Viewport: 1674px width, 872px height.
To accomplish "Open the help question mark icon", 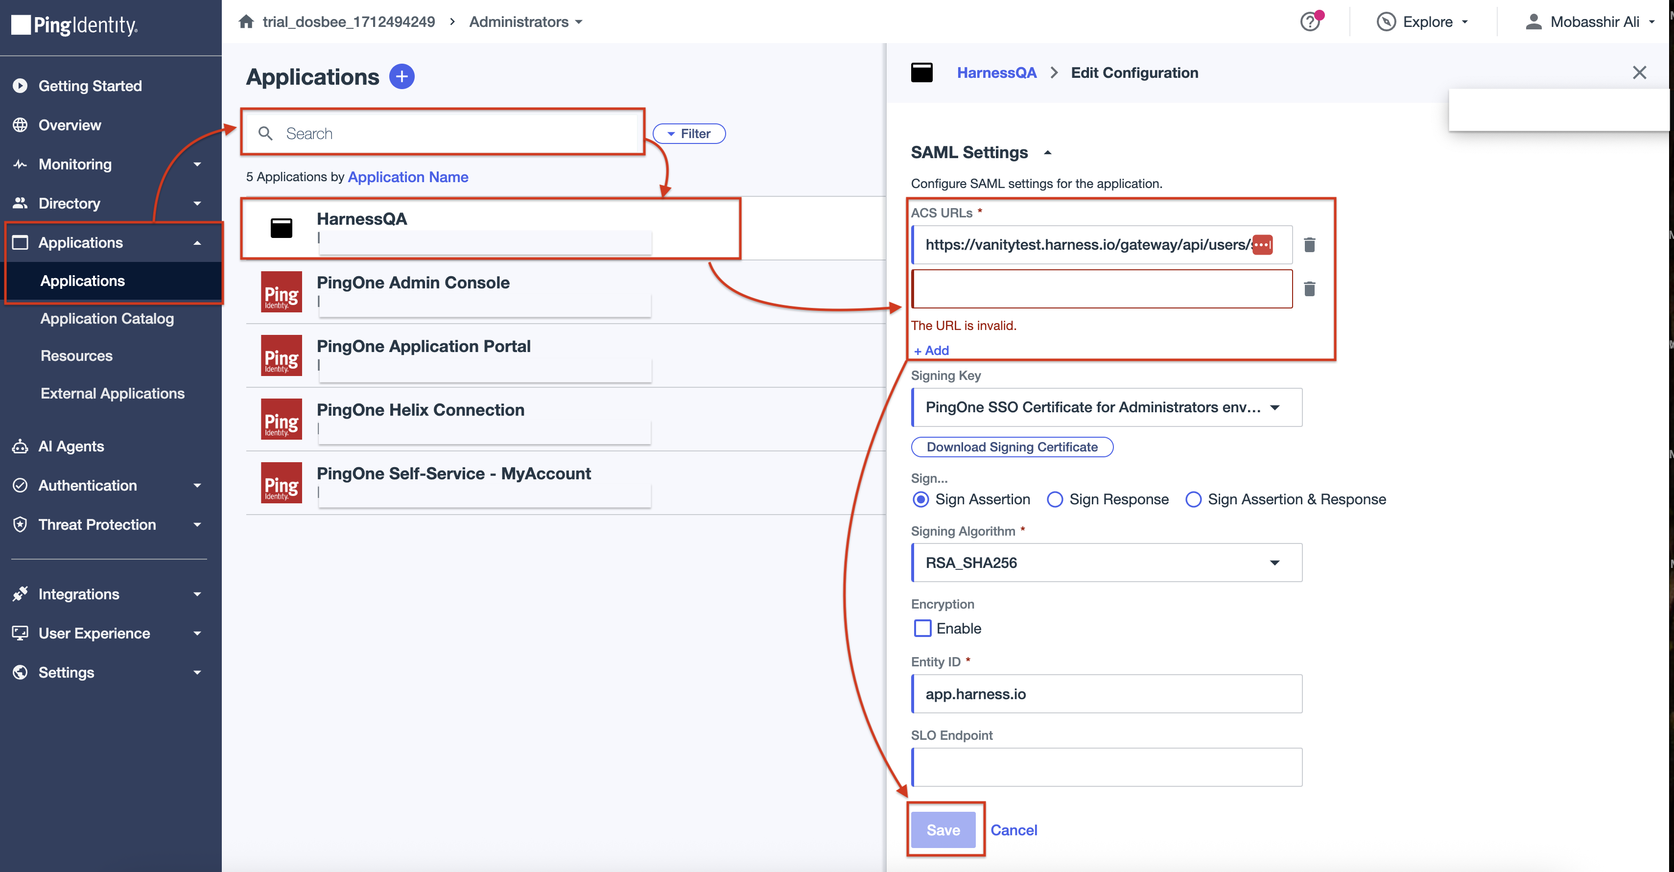I will (x=1309, y=22).
